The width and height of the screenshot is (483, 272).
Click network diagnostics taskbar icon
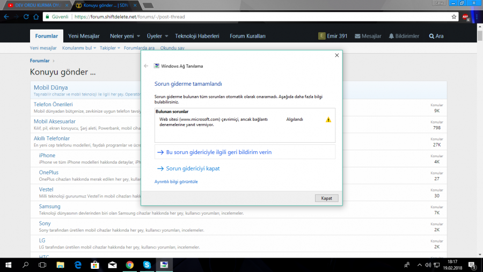tap(164, 265)
